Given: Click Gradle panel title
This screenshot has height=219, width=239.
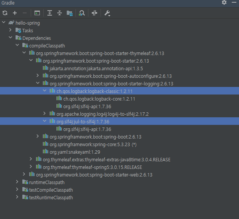Looking at the screenshot, I should pyautogui.click(x=8, y=3).
